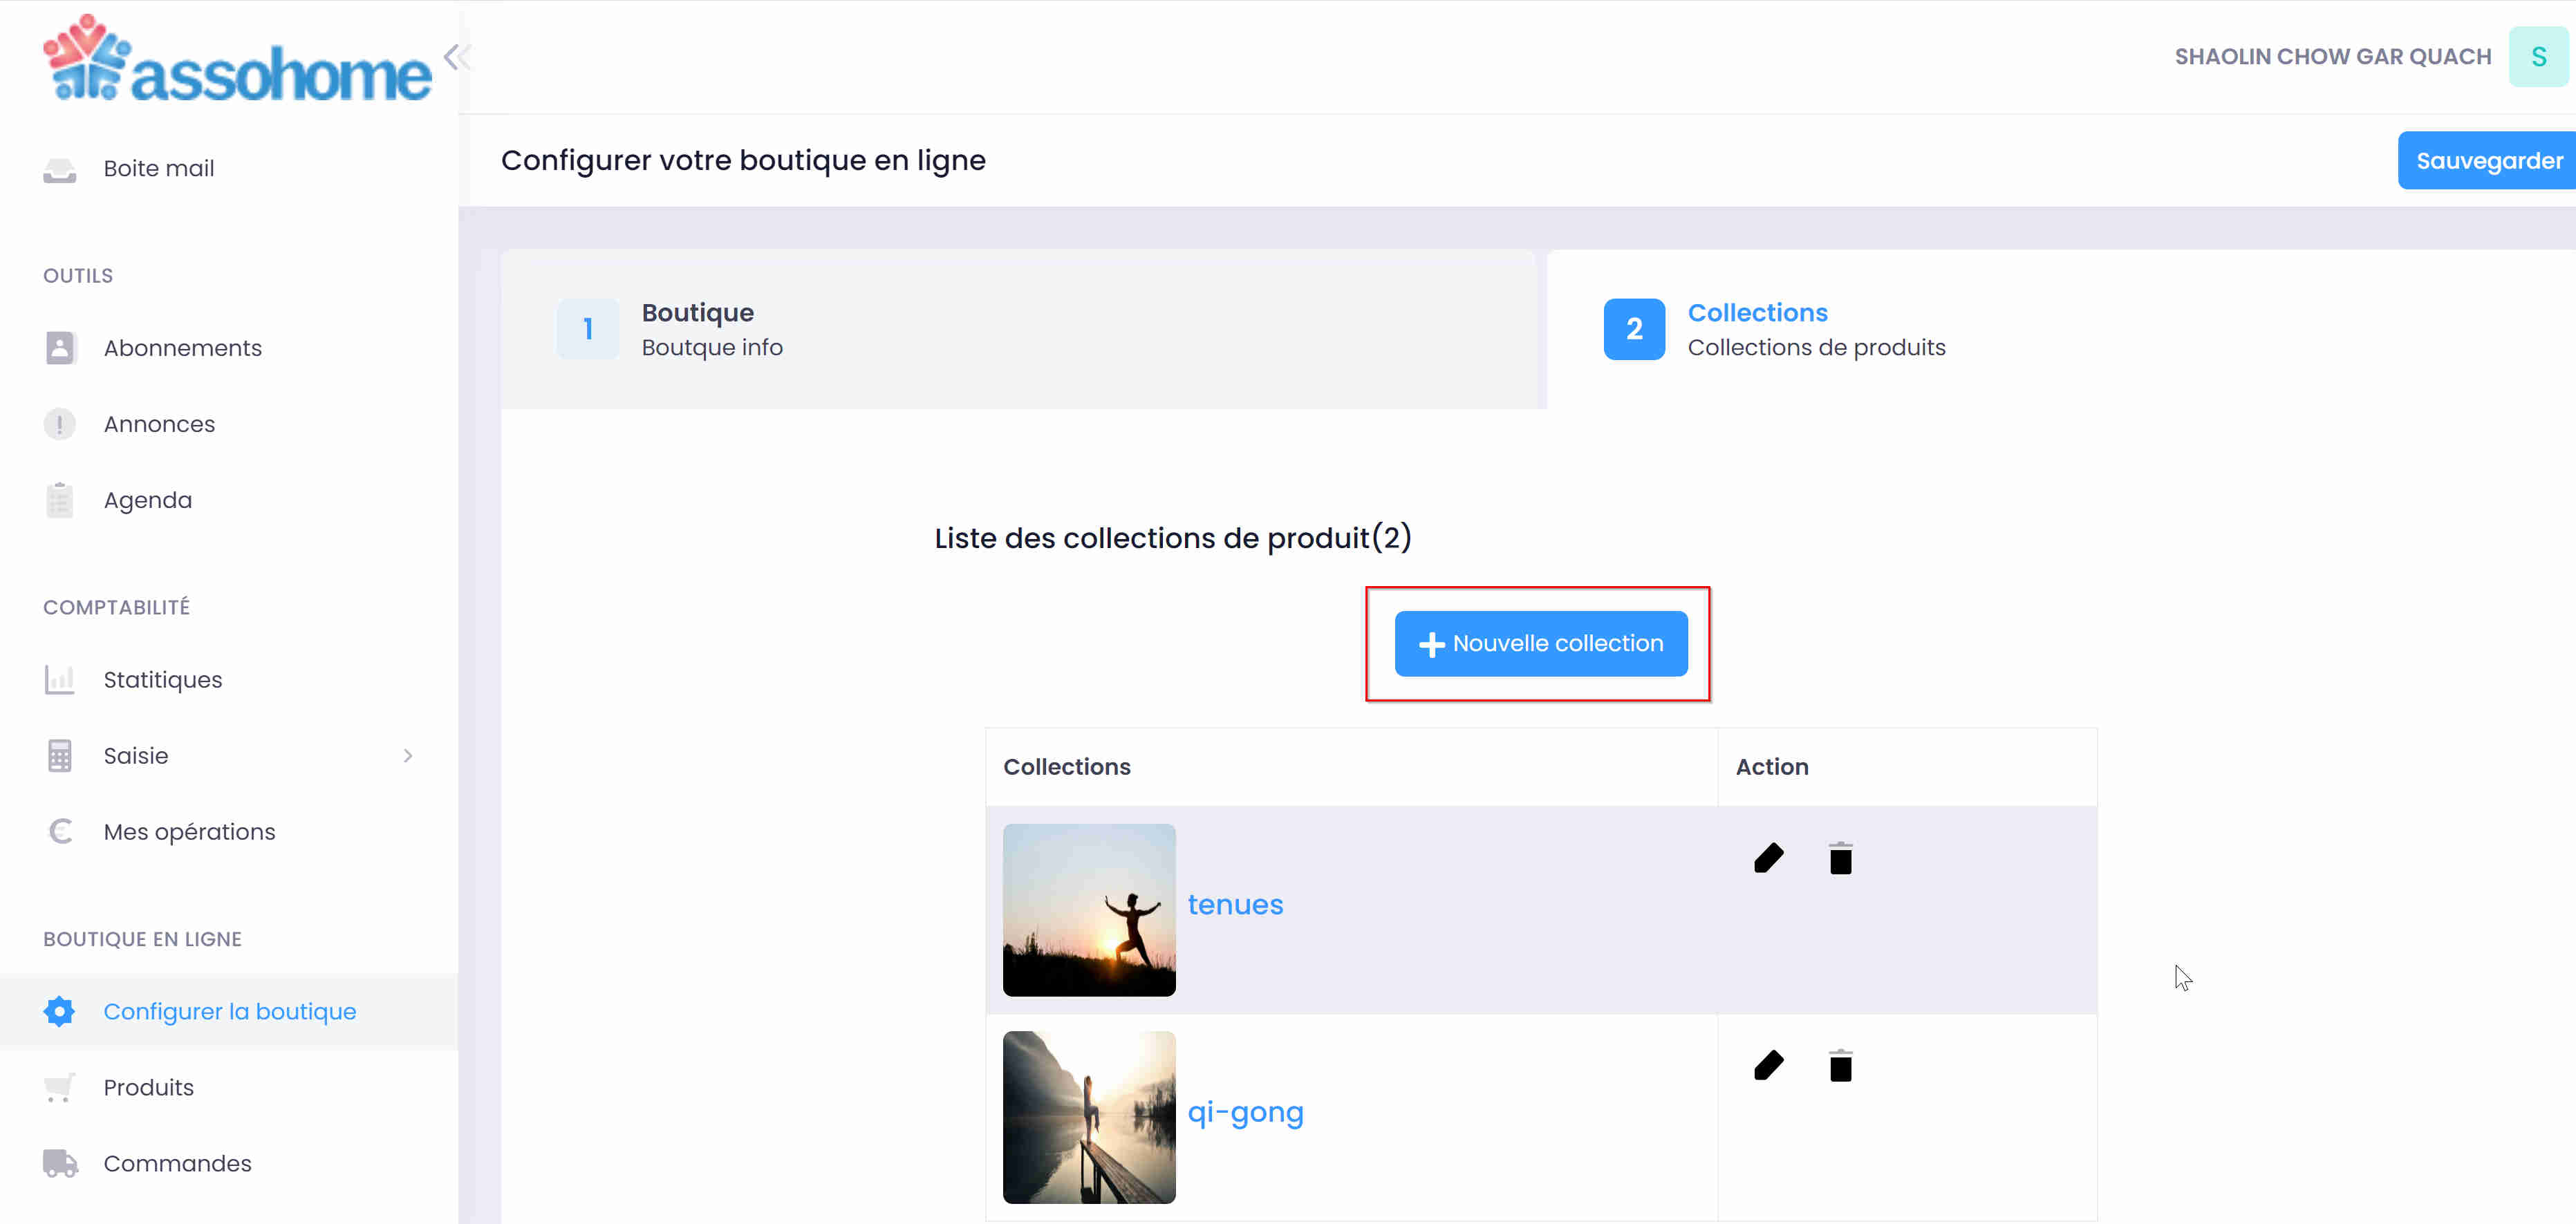Click the Agenda clipboard icon

tap(60, 500)
